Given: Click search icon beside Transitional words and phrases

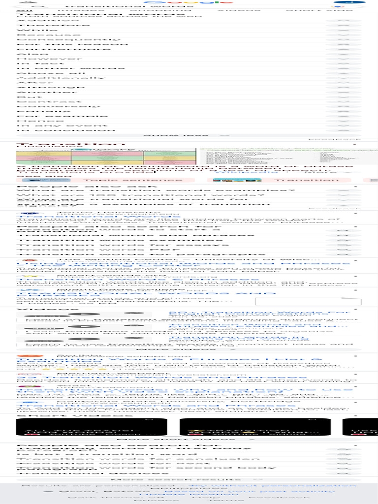Looking at the screenshot, I should [x=344, y=235].
